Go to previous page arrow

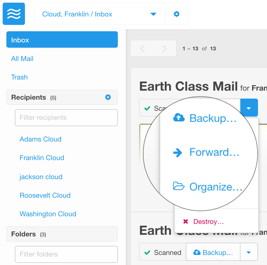(x=142, y=48)
